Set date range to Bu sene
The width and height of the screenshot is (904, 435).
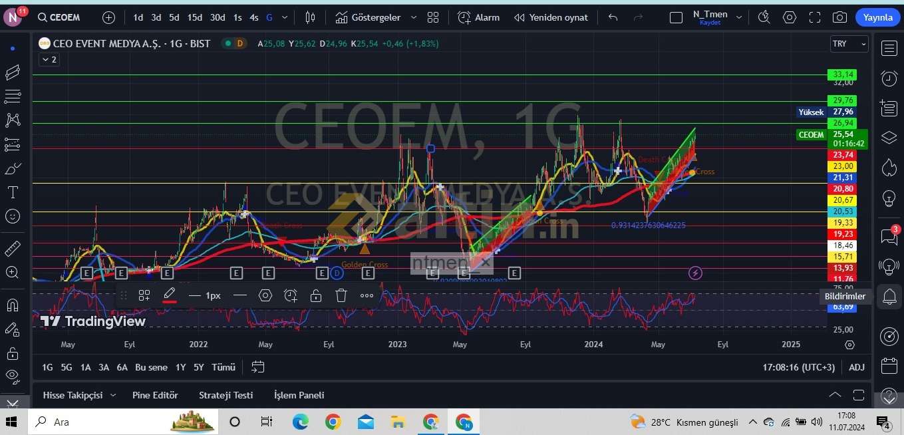pyautogui.click(x=151, y=367)
